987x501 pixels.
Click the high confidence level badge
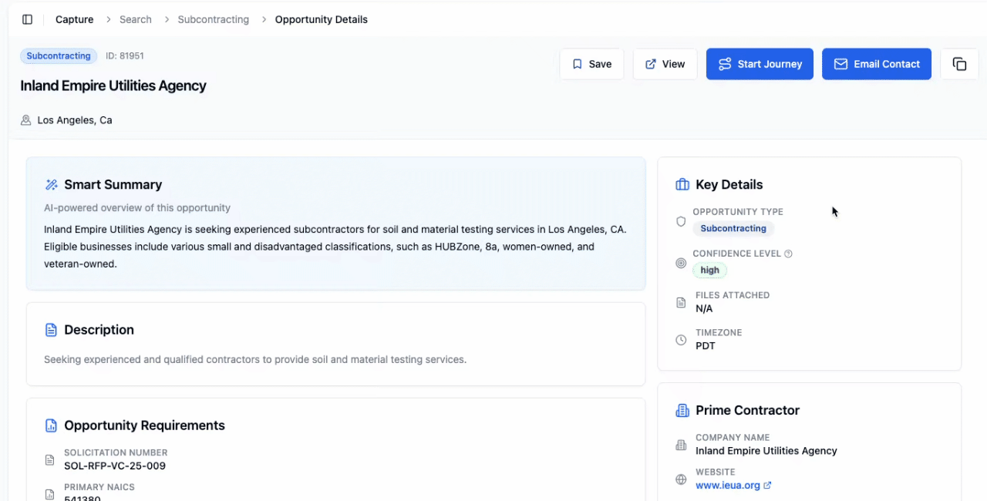click(709, 270)
